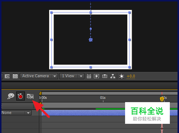
Task: Toggle Region of Interest button
Action: pyautogui.click(x=7, y=76)
